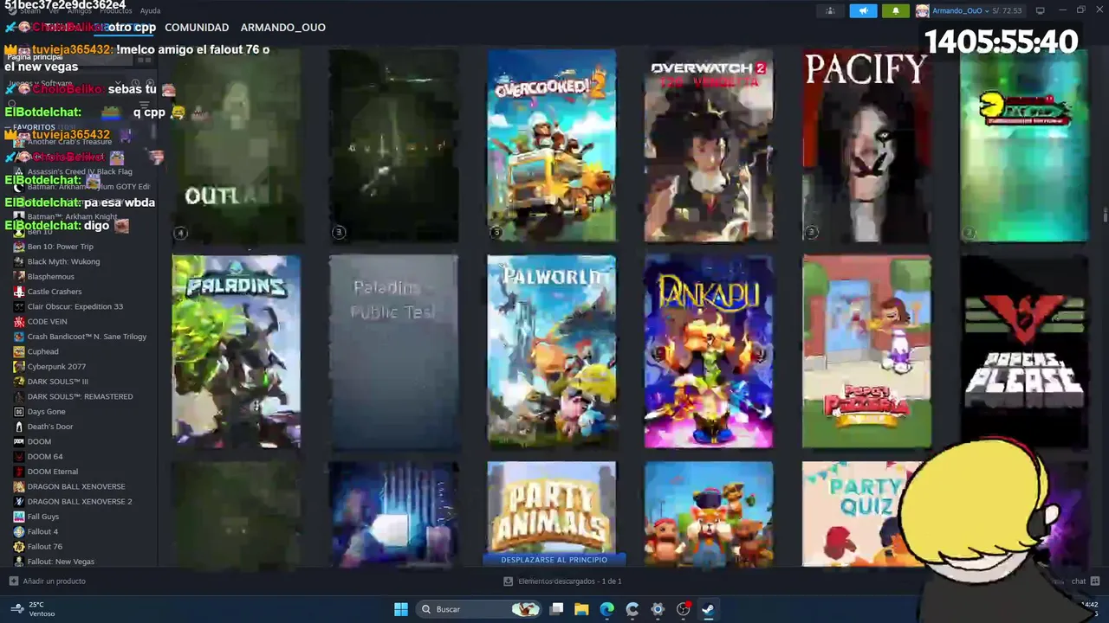Select Cuphead in library list
Screen dimensions: 1109x623
click(x=42, y=351)
